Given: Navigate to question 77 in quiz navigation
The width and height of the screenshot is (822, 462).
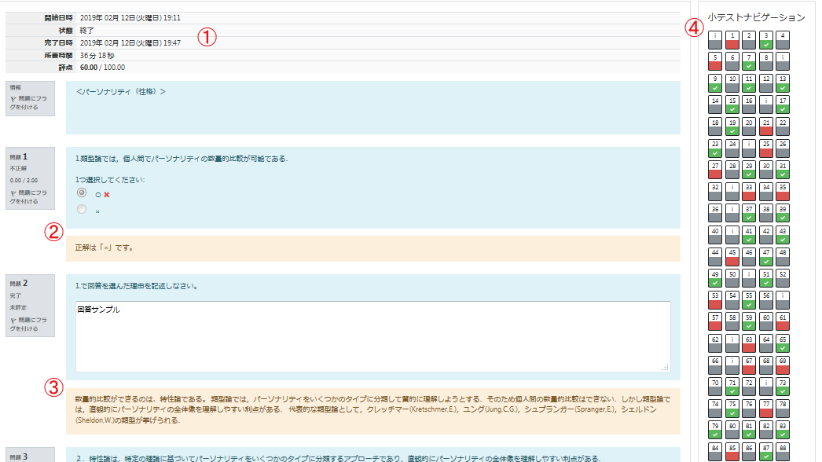Looking at the screenshot, I should [x=766, y=409].
